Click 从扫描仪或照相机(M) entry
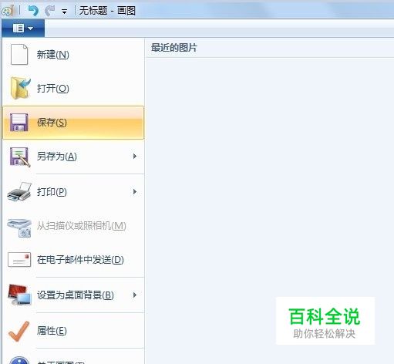 [73, 226]
